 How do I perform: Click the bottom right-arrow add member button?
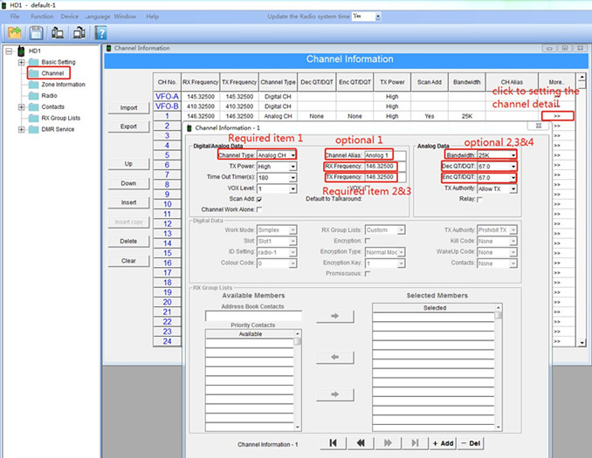335,394
